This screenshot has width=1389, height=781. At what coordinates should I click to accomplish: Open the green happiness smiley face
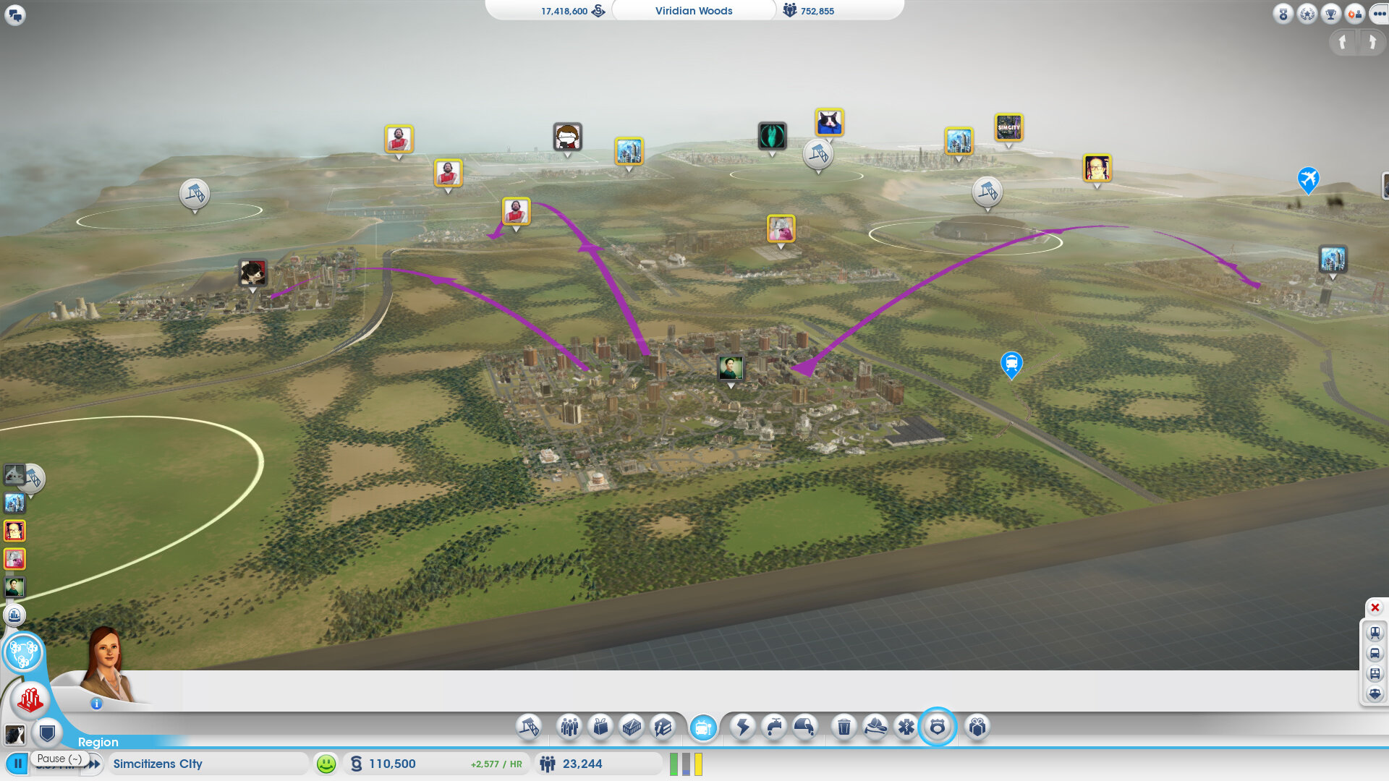coord(326,764)
